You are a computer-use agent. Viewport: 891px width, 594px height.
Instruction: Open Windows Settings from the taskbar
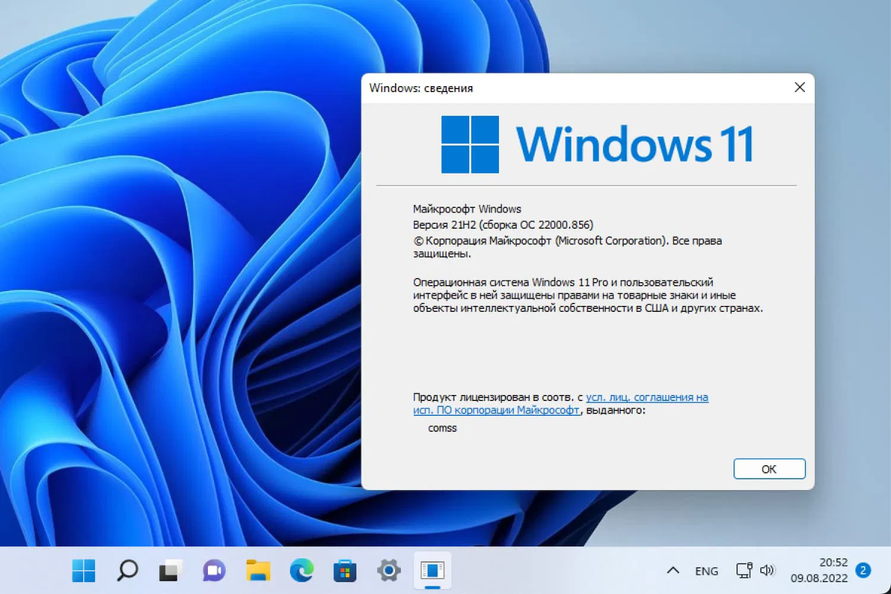pos(388,570)
